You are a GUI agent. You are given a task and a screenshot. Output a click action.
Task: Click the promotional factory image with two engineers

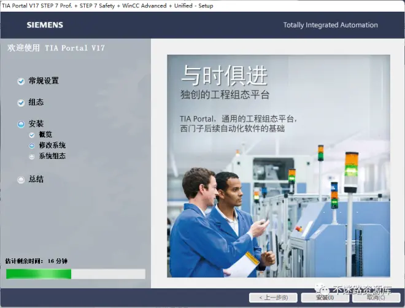point(279,166)
